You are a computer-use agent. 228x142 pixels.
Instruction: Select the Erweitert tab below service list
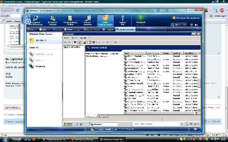pos(91,116)
